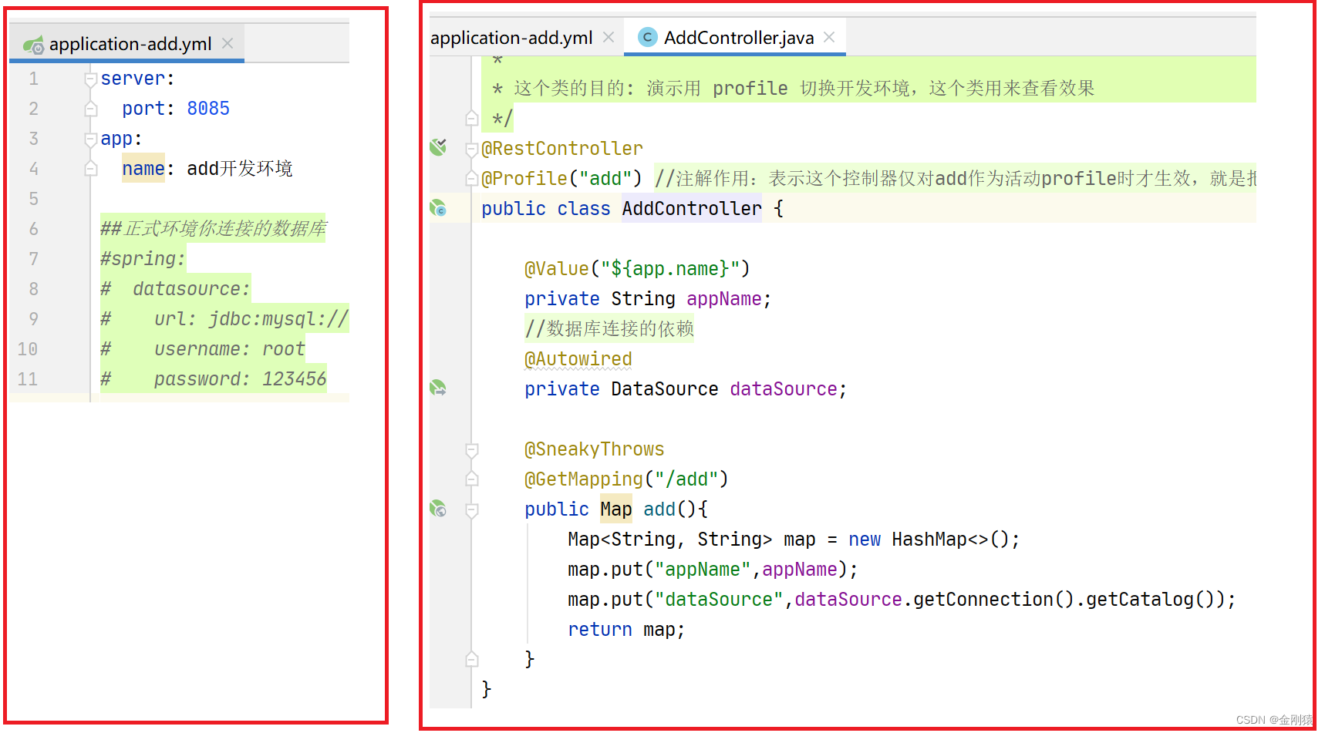Click the @Autowired annotation
The height and width of the screenshot is (733, 1325).
tap(578, 359)
